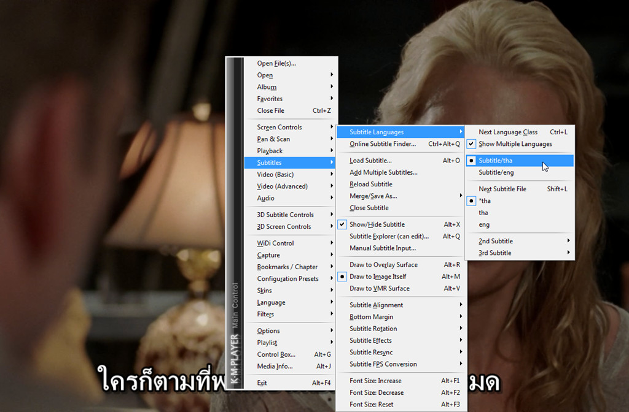Click Open File(s)... menu item
The height and width of the screenshot is (412, 629).
[x=290, y=63]
